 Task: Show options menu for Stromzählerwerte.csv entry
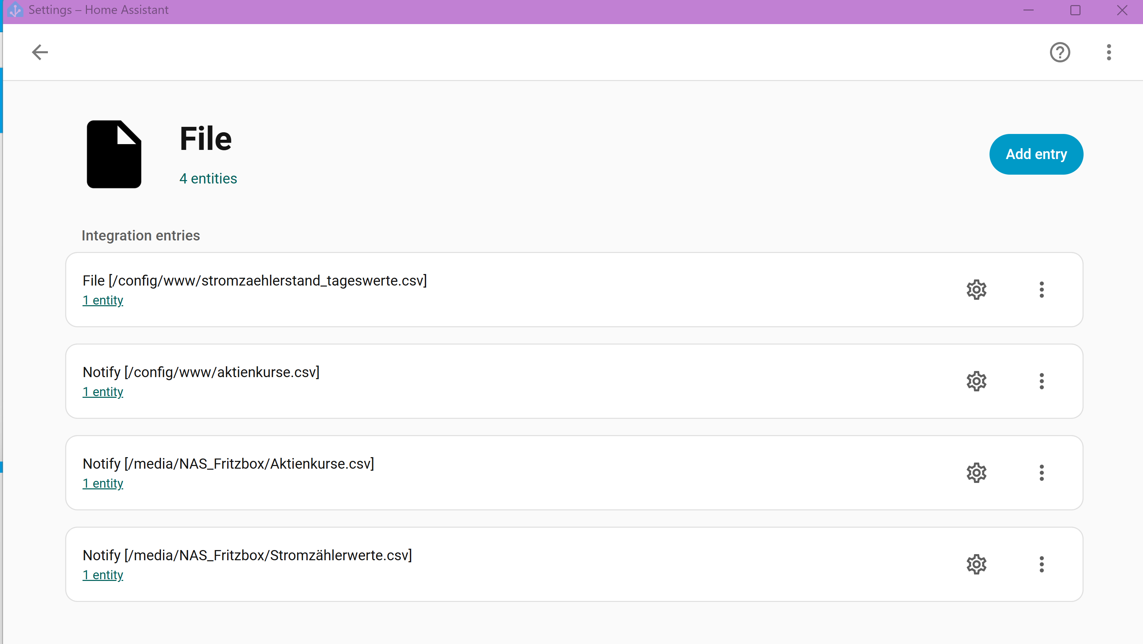(1041, 564)
